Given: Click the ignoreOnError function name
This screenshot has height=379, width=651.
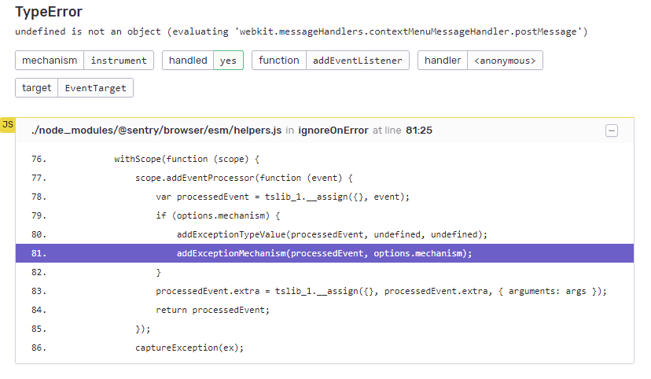Looking at the screenshot, I should click(x=333, y=131).
